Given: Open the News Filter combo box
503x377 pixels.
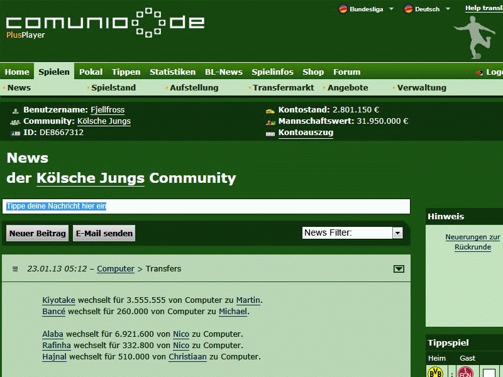Looking at the screenshot, I should (352, 232).
